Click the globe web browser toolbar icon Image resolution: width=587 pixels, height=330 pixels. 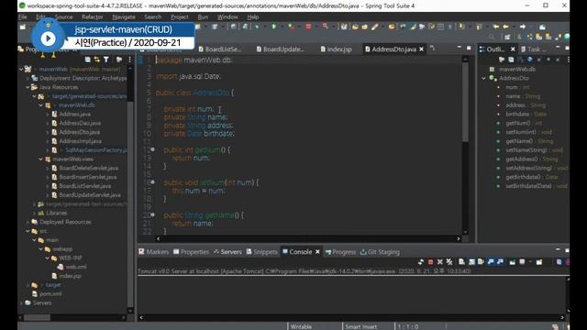point(234,27)
